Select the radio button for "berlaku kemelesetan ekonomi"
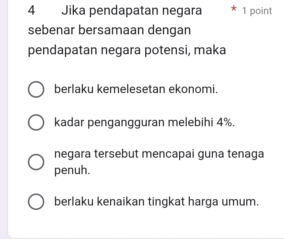This screenshot has height=239, width=284. (37, 89)
